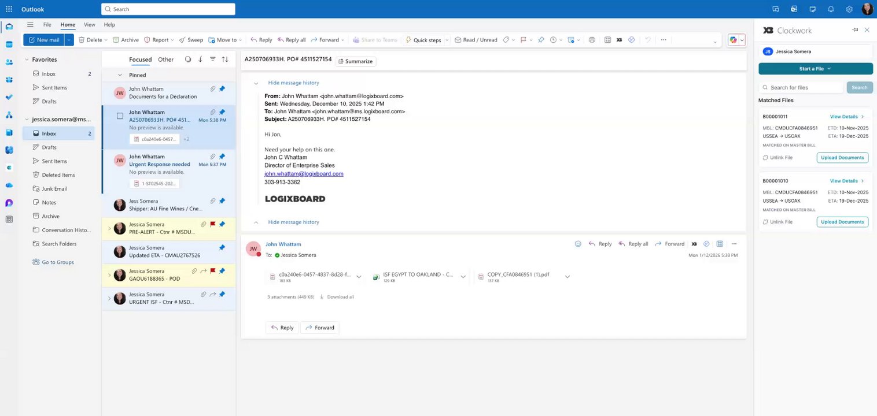877x416 pixels.
Task: Open the File menu tab
Action: pyautogui.click(x=47, y=25)
